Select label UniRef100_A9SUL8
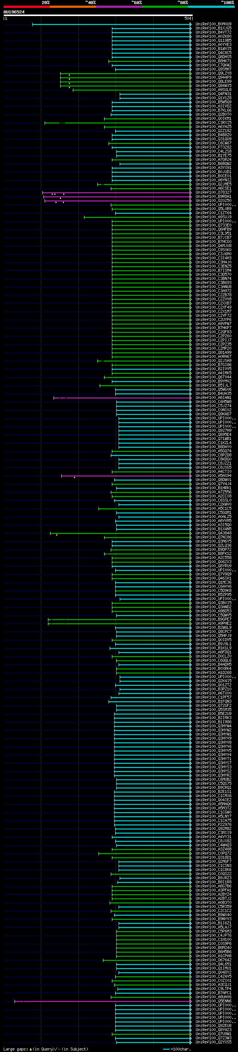The image size is (238, 1052). pyautogui.click(x=213, y=90)
